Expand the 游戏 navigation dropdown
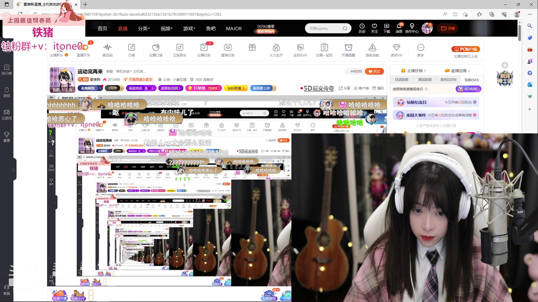Viewport: 538px width, 302px height. pos(189,29)
